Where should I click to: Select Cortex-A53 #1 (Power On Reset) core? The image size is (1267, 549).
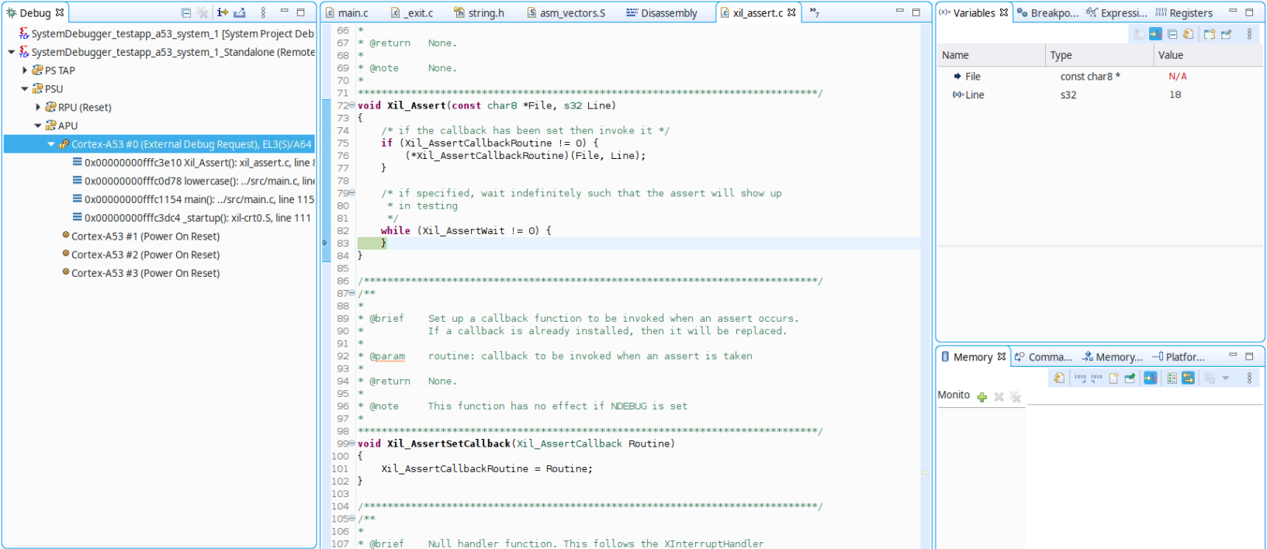pos(145,237)
